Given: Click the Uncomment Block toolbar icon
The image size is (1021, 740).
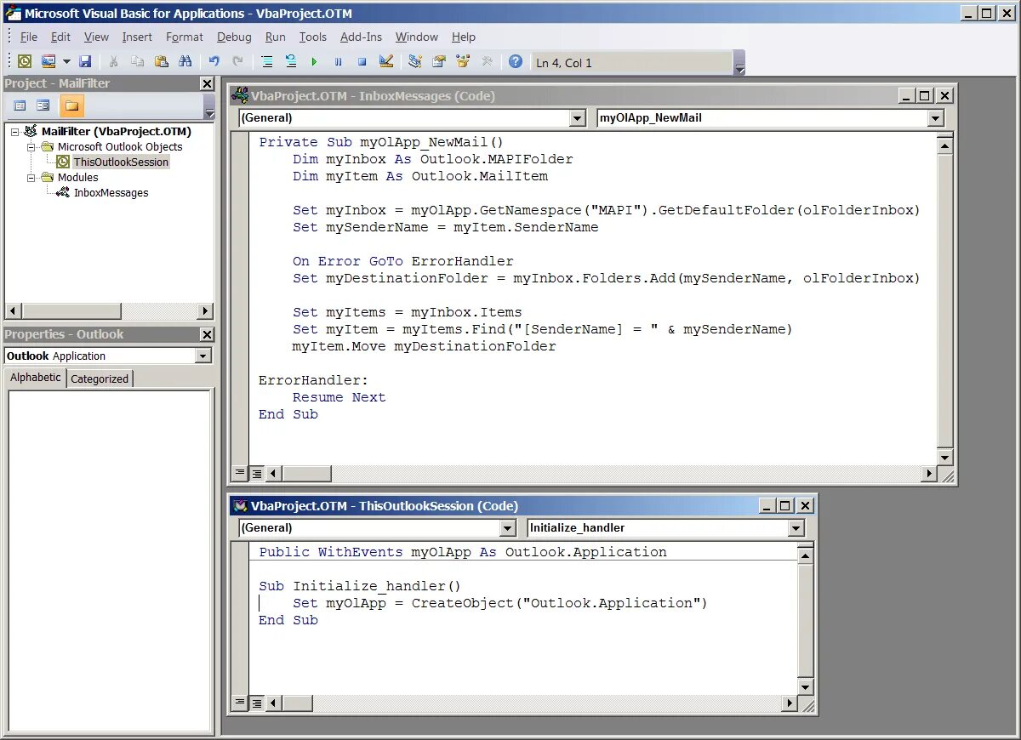Looking at the screenshot, I should coord(291,61).
